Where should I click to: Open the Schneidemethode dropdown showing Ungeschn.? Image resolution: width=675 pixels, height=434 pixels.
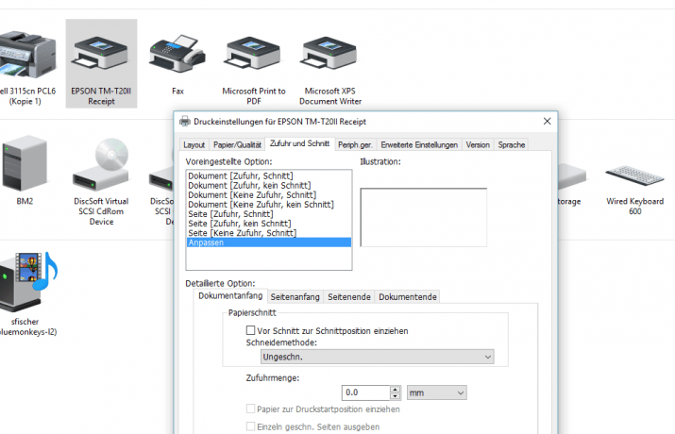377,357
